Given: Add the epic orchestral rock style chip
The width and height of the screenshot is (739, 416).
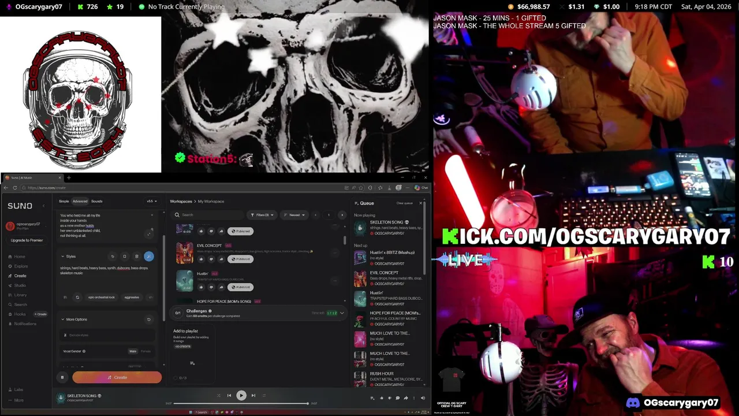Looking at the screenshot, I should click(x=102, y=297).
